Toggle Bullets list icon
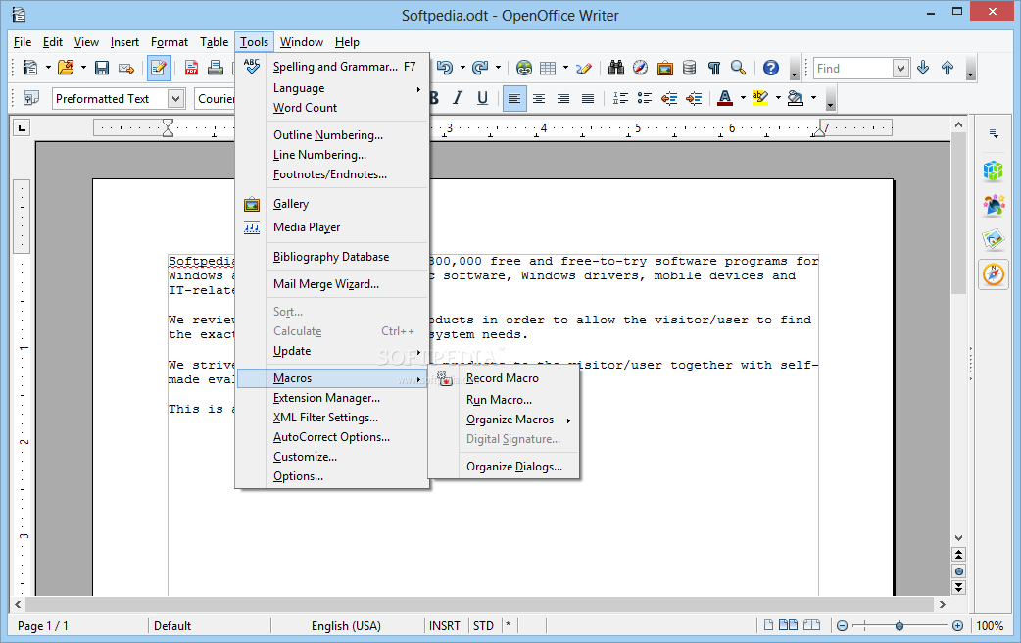This screenshot has height=643, width=1021. coord(645,98)
